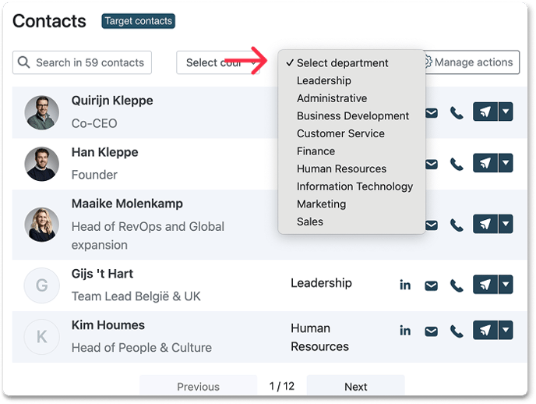Expand action dropdown arrow for Han Kleppe
The height and width of the screenshot is (404, 536).
506,163
